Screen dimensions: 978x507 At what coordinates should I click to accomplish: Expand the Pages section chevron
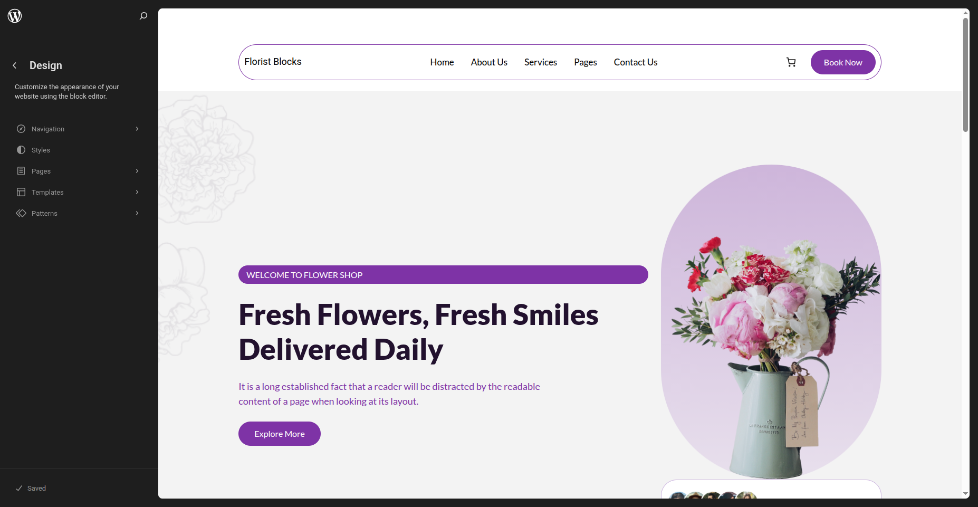pos(137,171)
